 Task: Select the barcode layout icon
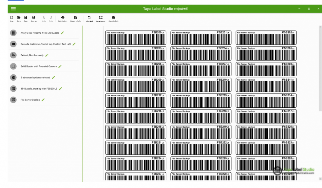point(13,44)
